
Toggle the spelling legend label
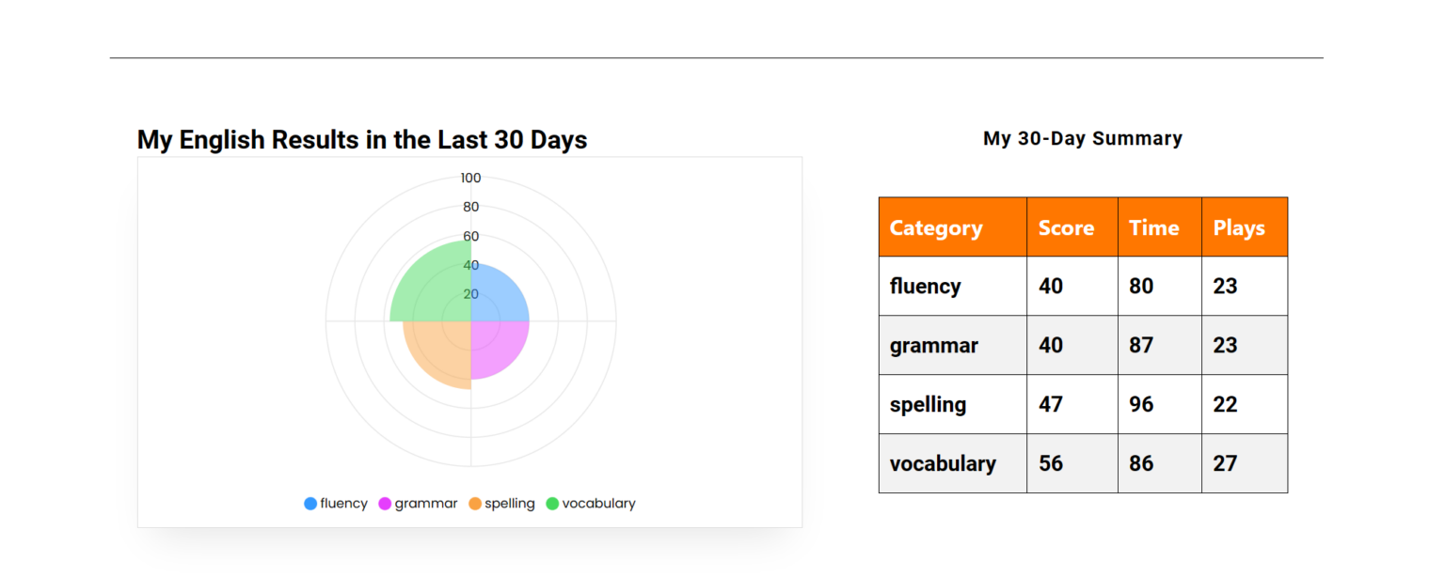point(509,504)
